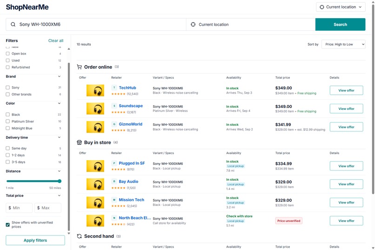The width and height of the screenshot is (375, 250).
Task: Click the Buy in store storefront icon
Action: tap(79, 142)
